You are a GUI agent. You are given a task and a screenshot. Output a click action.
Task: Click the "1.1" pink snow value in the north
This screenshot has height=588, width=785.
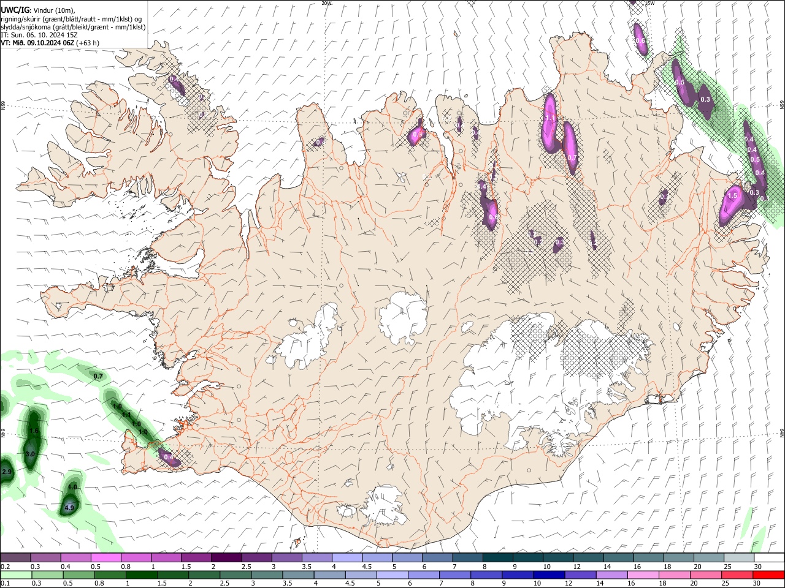click(550, 119)
